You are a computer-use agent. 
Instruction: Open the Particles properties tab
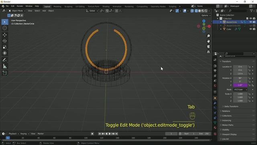point(215,108)
